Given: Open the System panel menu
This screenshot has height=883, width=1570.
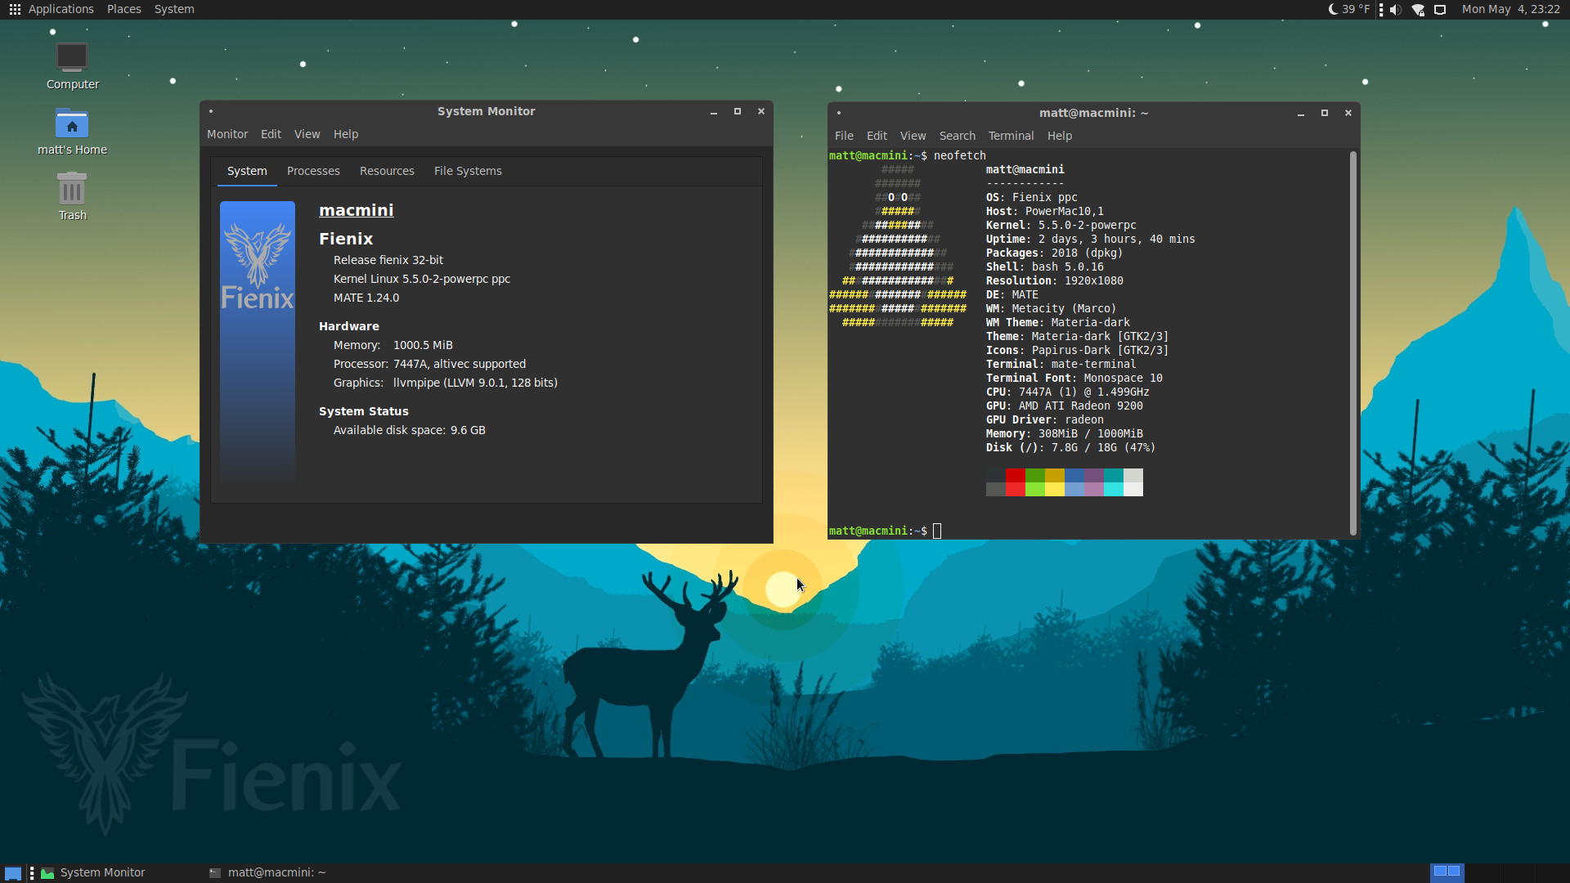Looking at the screenshot, I should (x=174, y=9).
